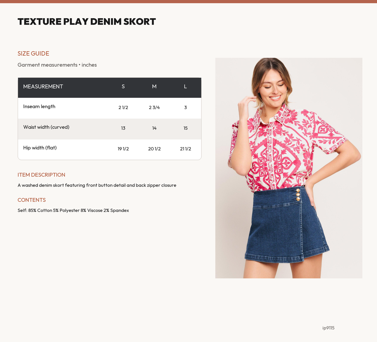Click the waist value 14
This screenshot has height=342, width=377.
click(x=154, y=128)
